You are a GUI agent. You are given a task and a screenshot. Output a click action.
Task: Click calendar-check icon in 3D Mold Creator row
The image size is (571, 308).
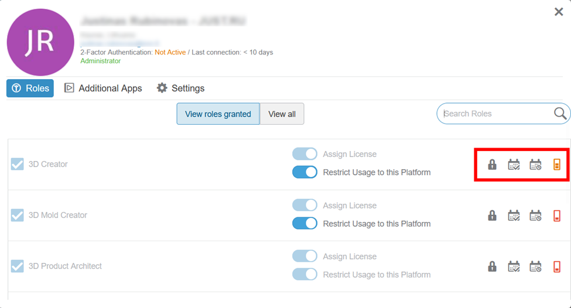click(514, 215)
